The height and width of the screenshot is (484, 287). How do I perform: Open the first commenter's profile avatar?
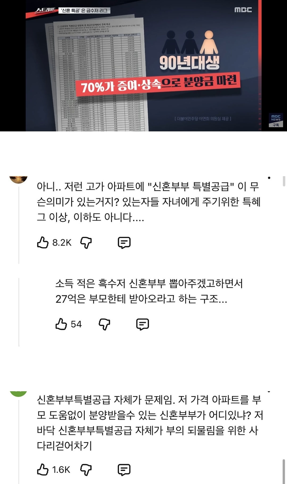pyautogui.click(x=19, y=180)
